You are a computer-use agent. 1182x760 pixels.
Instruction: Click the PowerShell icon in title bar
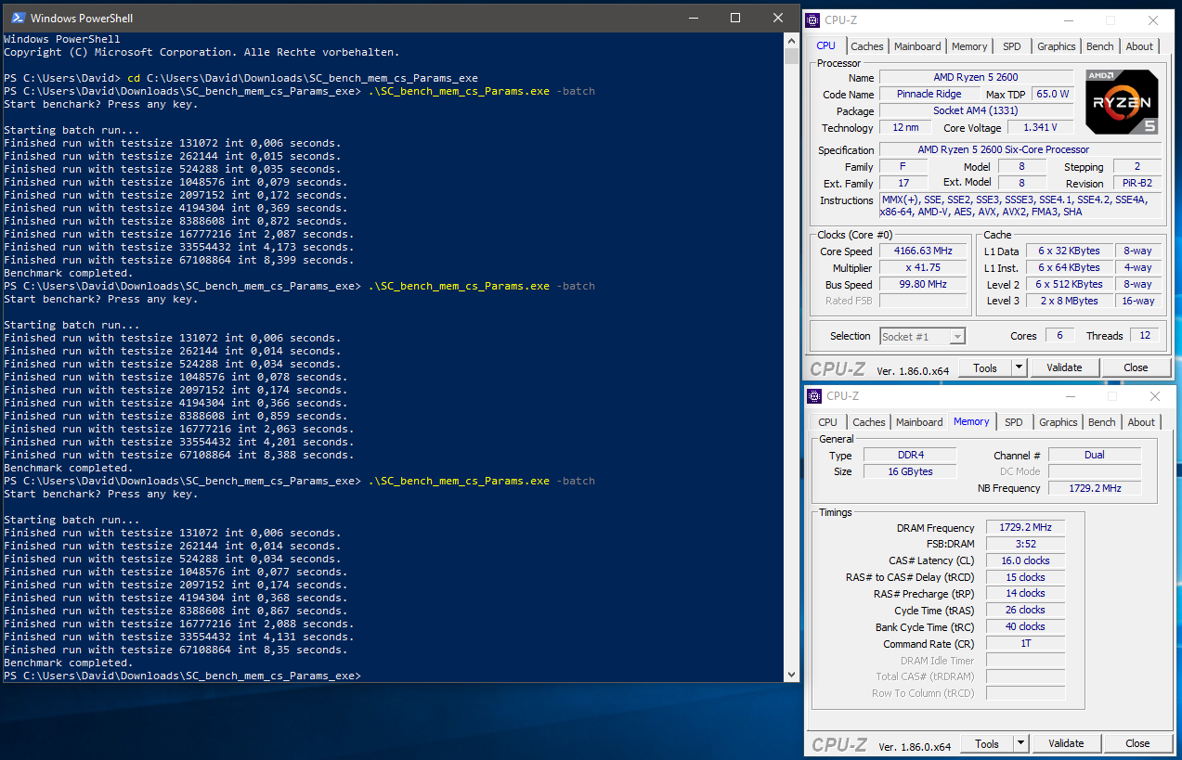(18, 18)
